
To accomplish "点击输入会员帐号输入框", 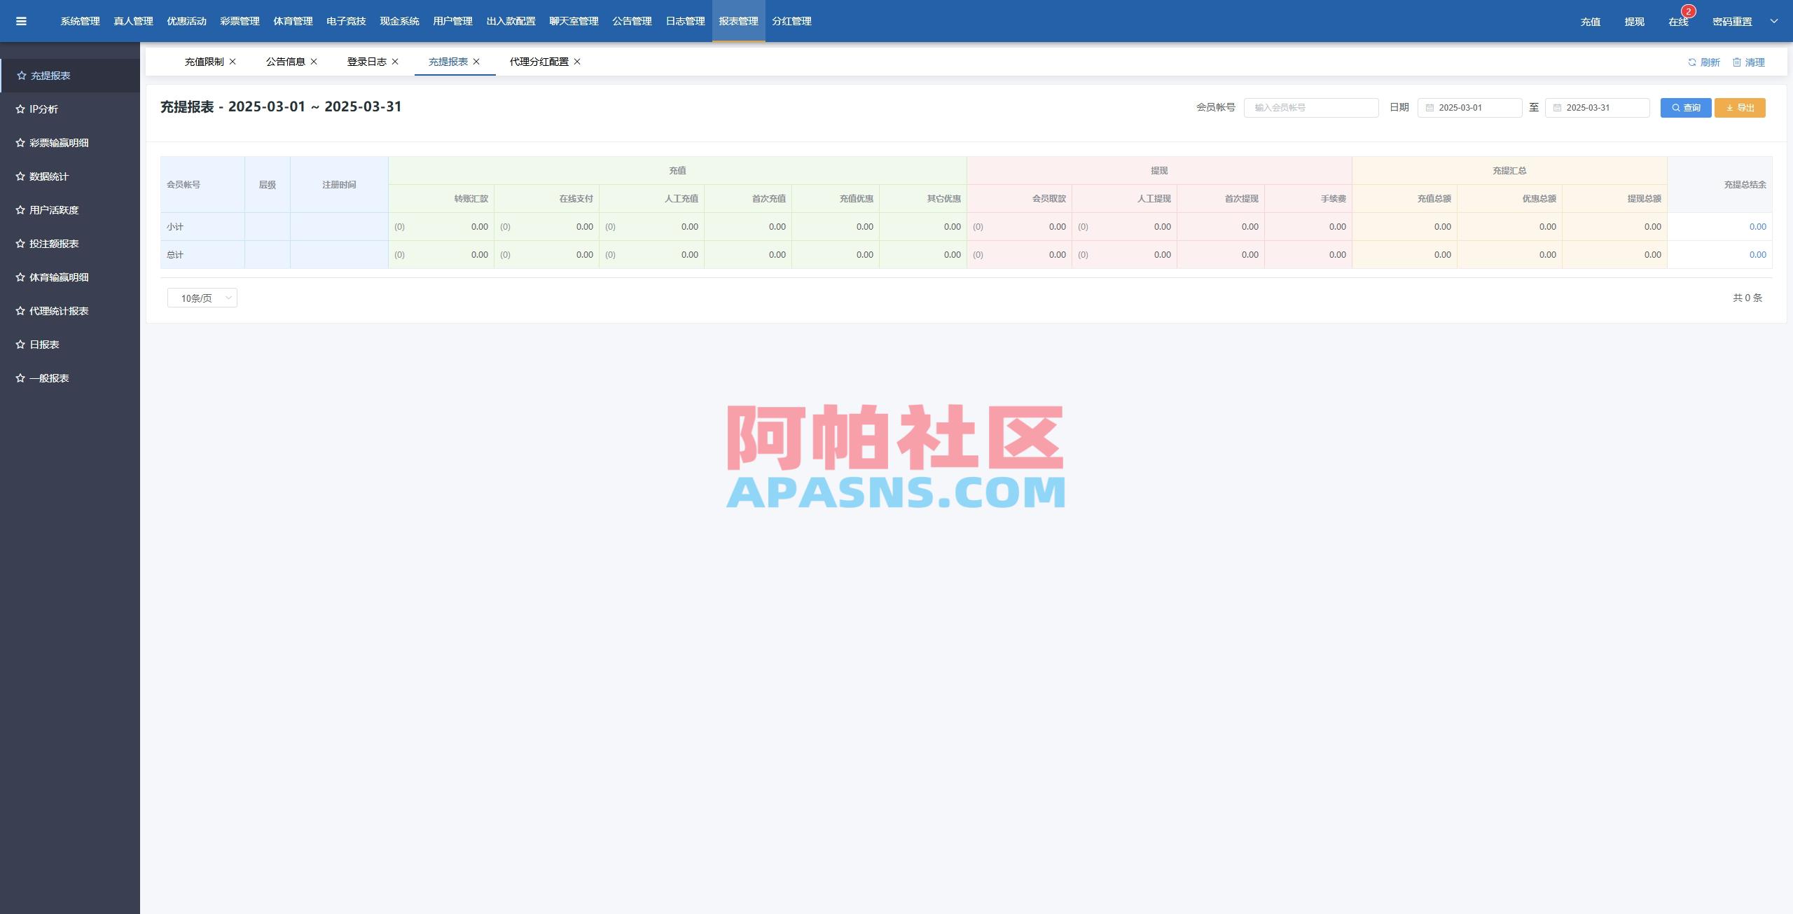I will coord(1311,107).
